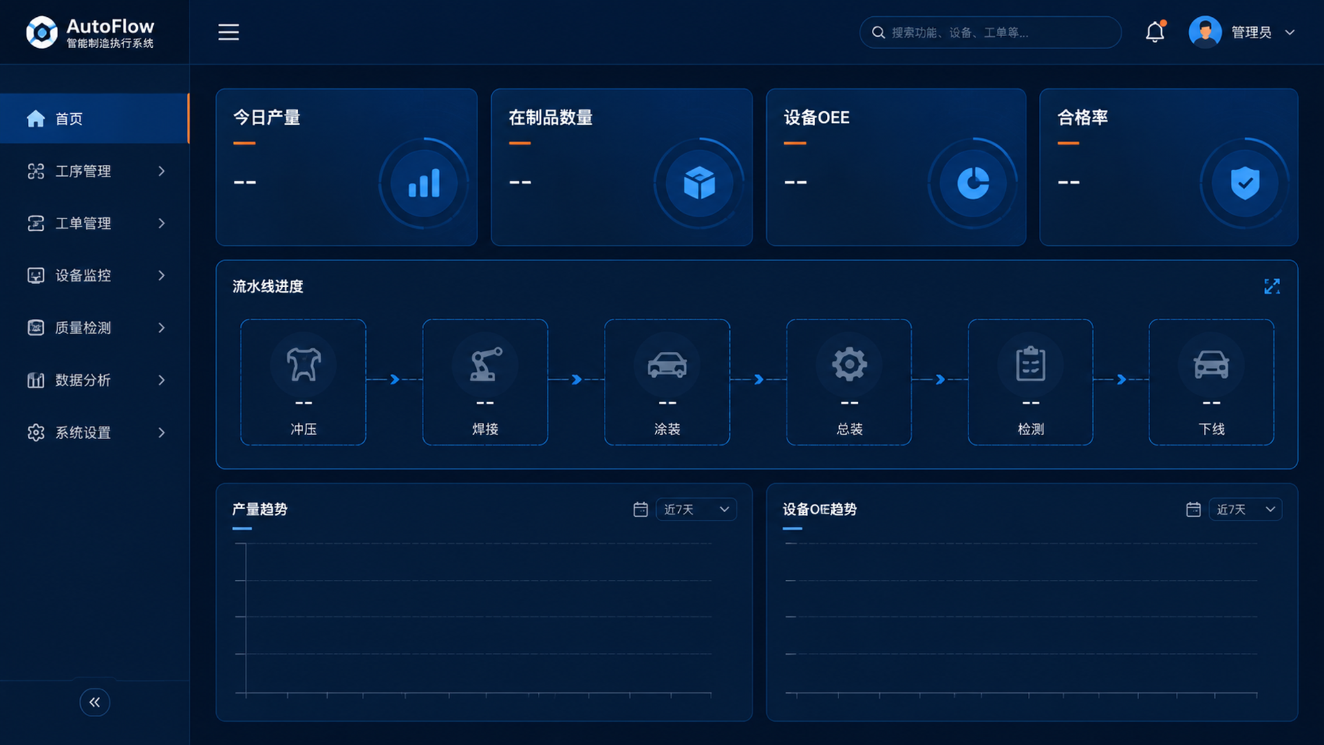Screen dimensions: 1324x745
Task: Expand 流水线进度 panel to fullscreen
Action: (1272, 286)
